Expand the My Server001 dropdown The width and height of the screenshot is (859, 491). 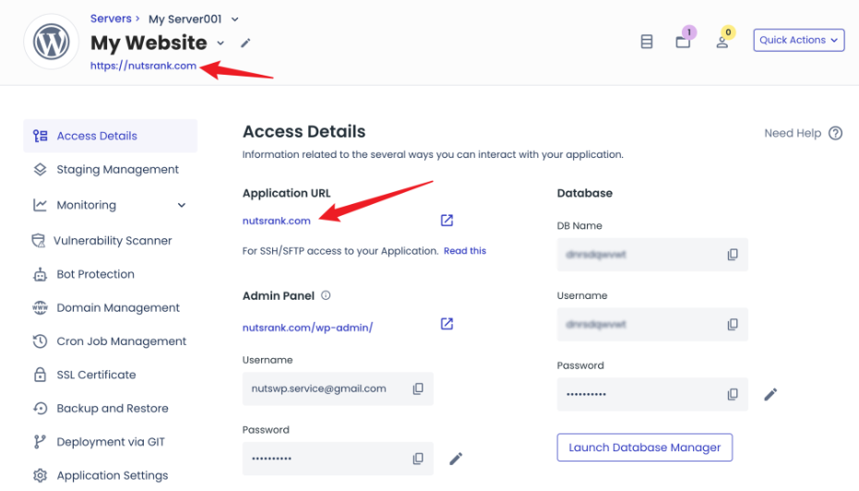(x=235, y=19)
